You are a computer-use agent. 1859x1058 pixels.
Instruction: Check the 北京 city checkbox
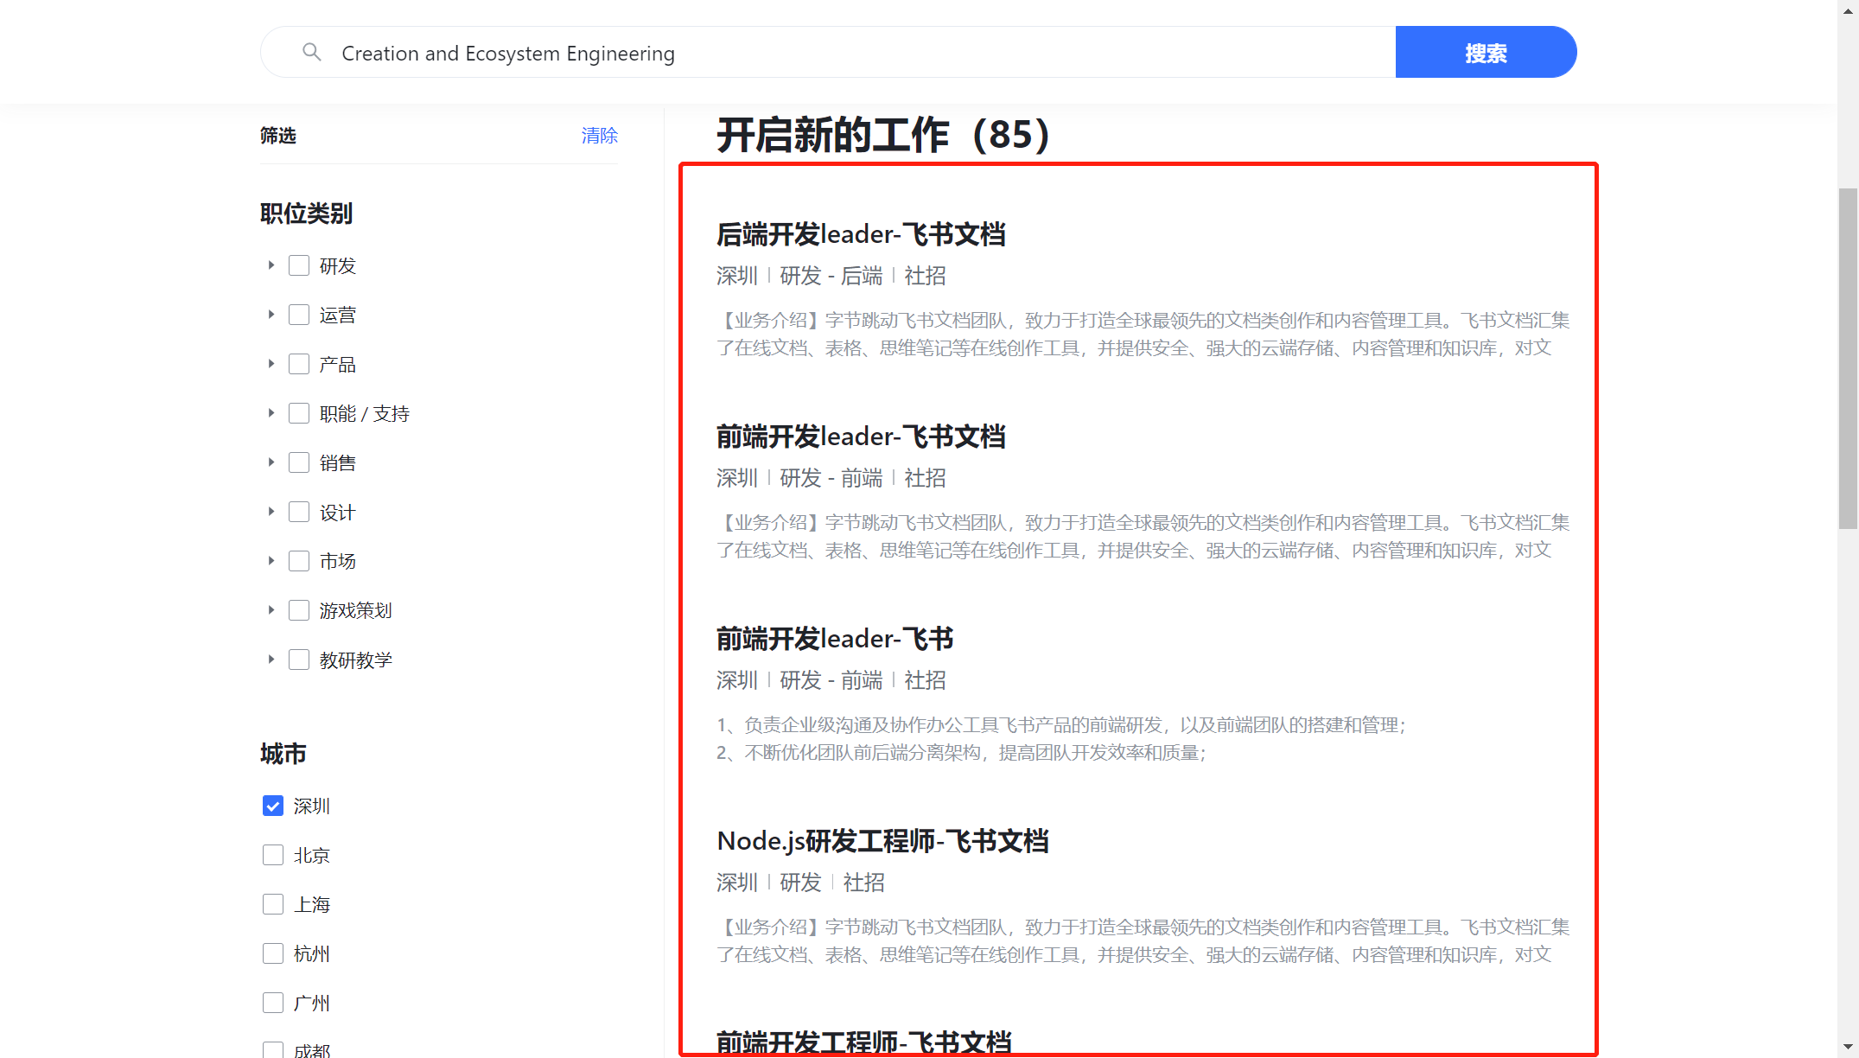tap(273, 855)
